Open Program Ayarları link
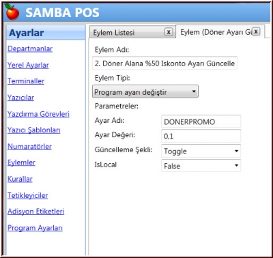 tap(35, 228)
